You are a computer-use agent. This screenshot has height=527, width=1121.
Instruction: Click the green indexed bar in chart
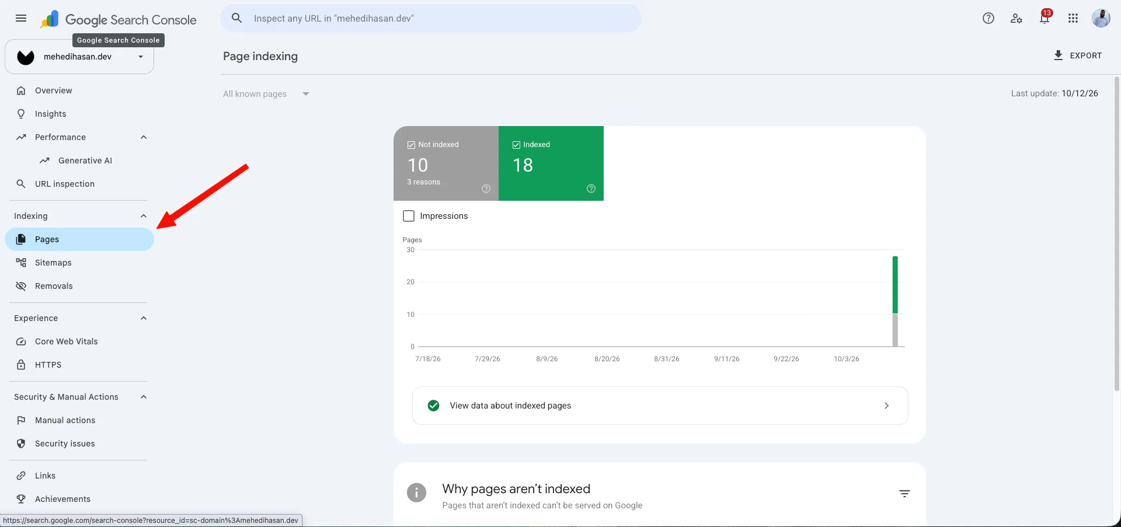[895, 285]
